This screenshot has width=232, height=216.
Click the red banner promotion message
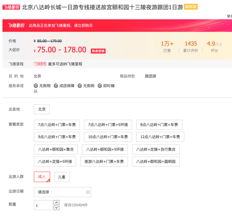[61, 26]
